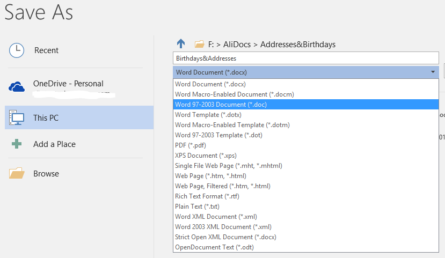Click the green plus Add a Place icon

point(17,144)
